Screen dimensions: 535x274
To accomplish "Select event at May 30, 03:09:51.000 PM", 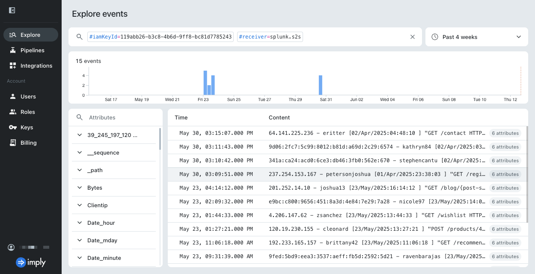I will [x=347, y=174].
